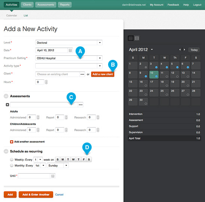The height and width of the screenshot is (202, 205).
Task: Click the Cancel link
Action: [x=59, y=195]
